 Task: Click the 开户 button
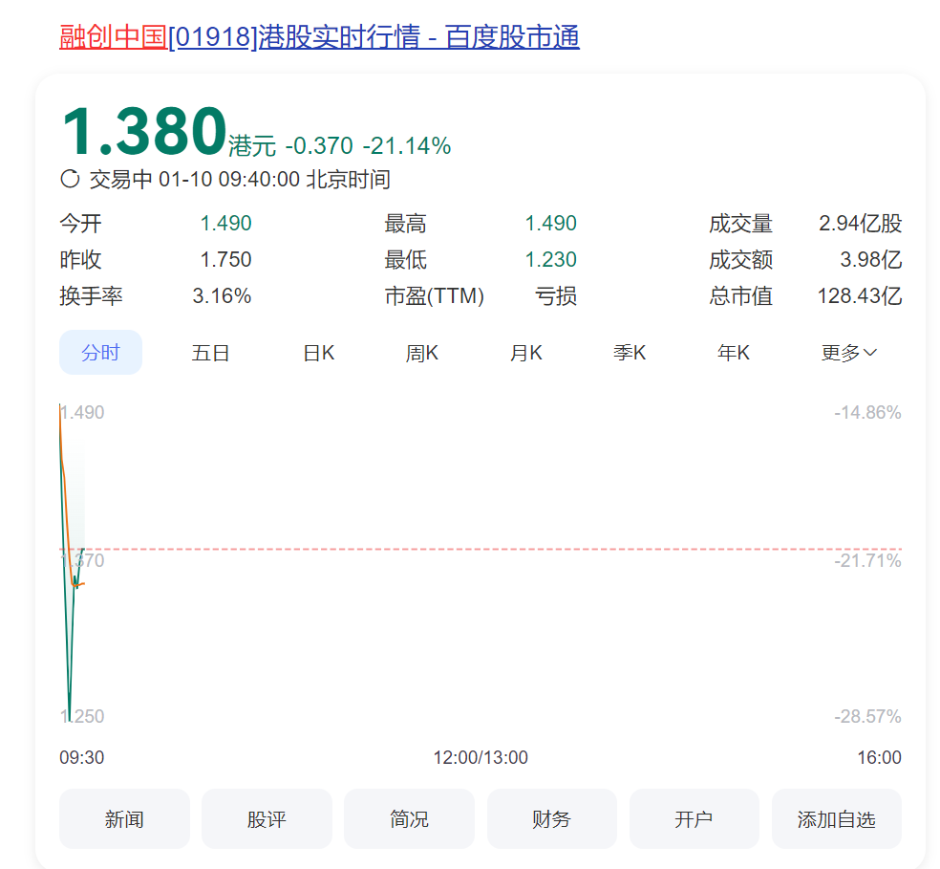[694, 818]
